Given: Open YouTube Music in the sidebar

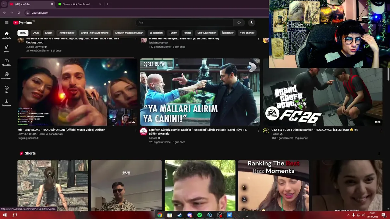Looking at the screenshot, I should click(x=6, y=76).
